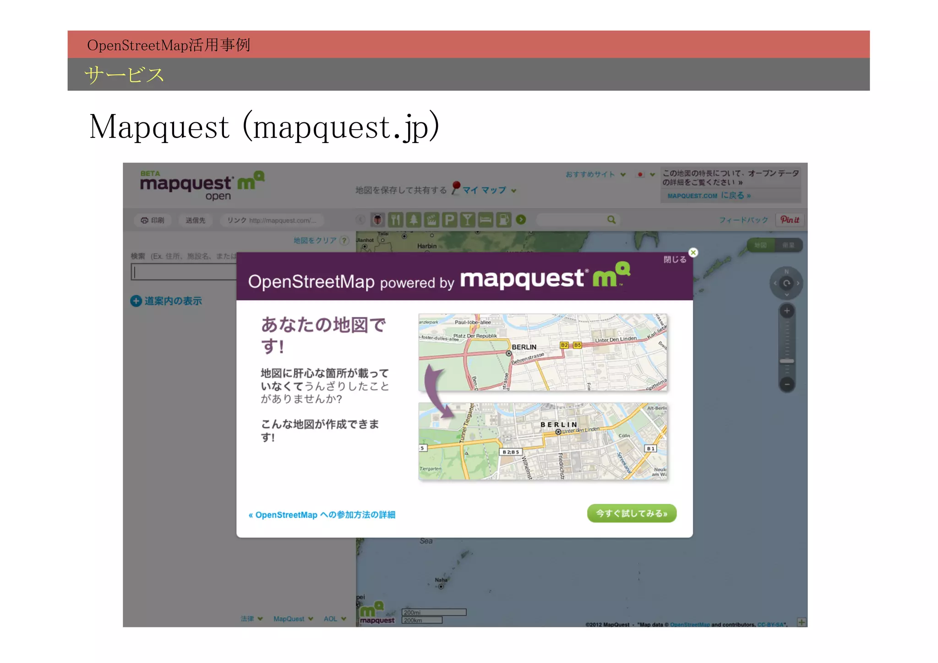The image size is (938, 663).
Task: Open the Japan flag language dropdown
Action: [x=646, y=175]
